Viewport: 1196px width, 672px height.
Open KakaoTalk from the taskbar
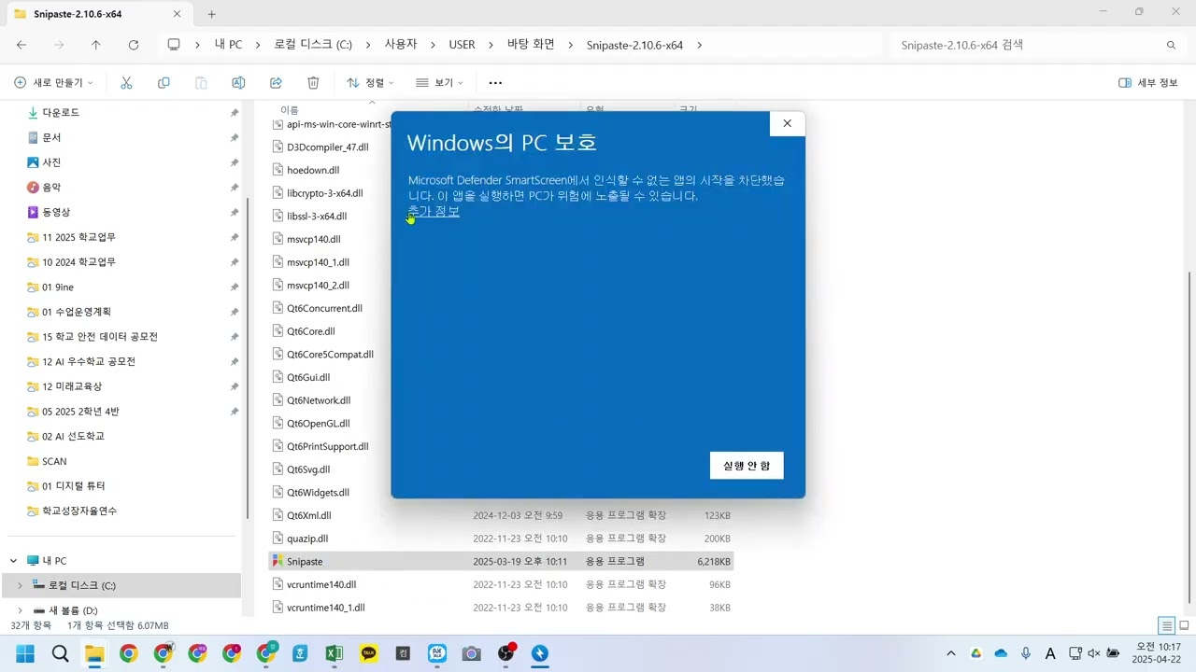point(369,653)
